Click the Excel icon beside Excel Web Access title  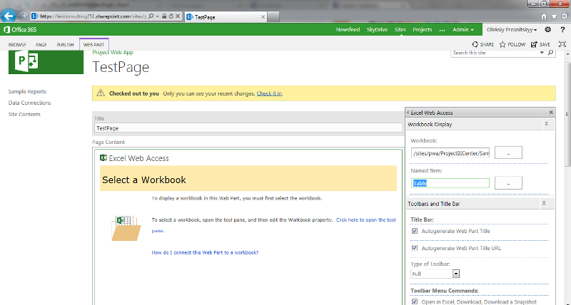pyautogui.click(x=103, y=157)
